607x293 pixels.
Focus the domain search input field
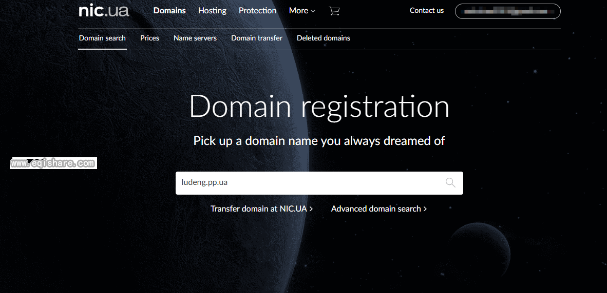click(x=308, y=183)
